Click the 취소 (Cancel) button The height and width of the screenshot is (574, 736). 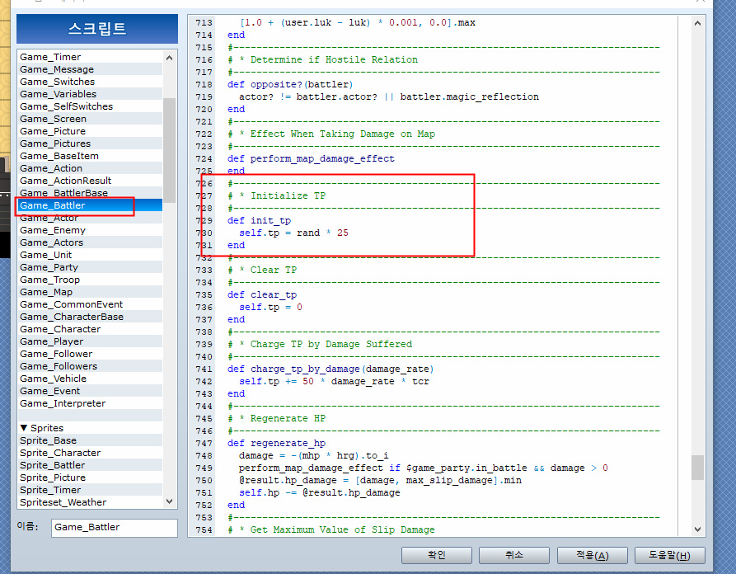click(514, 555)
